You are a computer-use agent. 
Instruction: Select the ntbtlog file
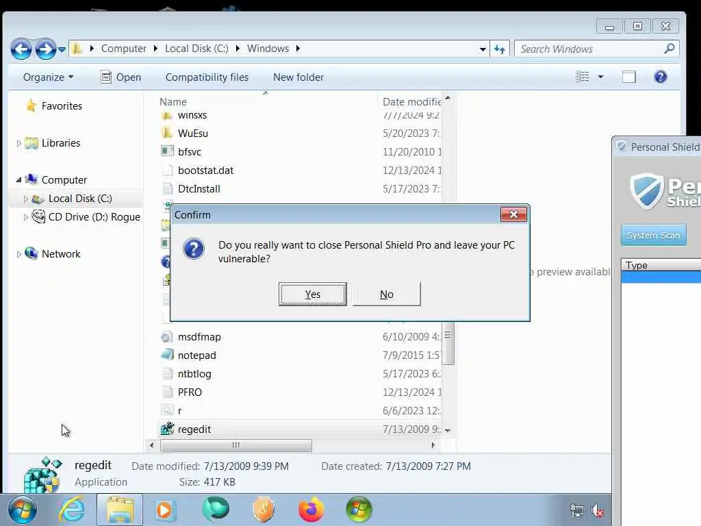click(194, 373)
